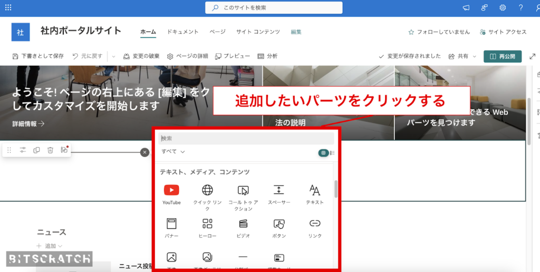Expand the ニュース 追加 dropdown
The image size is (540, 272).
(x=50, y=246)
